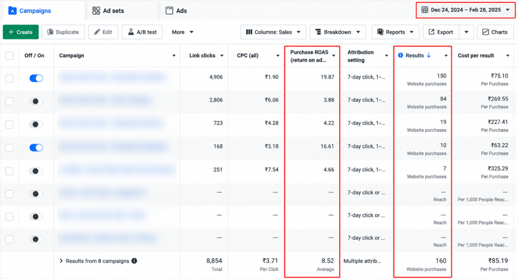Open the Cost per result column dropdown
Image resolution: width=518 pixels, height=279 pixels.
[508, 56]
